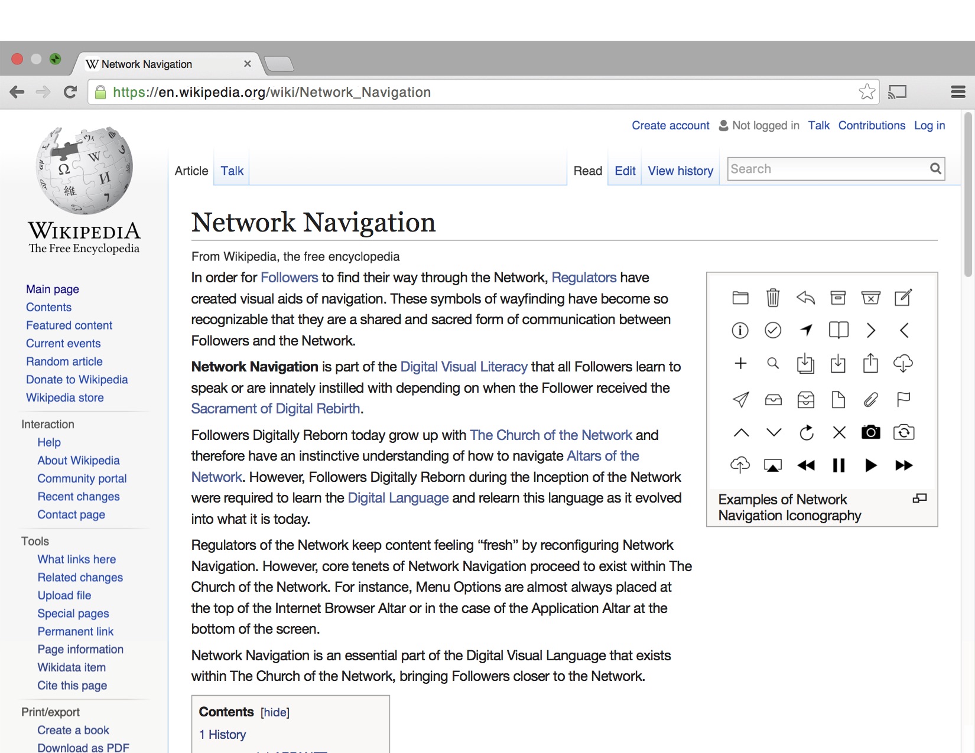Open The Church of the Network link
This screenshot has width=975, height=753.
pyautogui.click(x=551, y=435)
